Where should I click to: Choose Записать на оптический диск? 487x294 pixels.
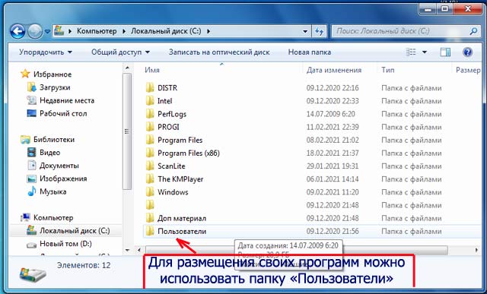219,52
